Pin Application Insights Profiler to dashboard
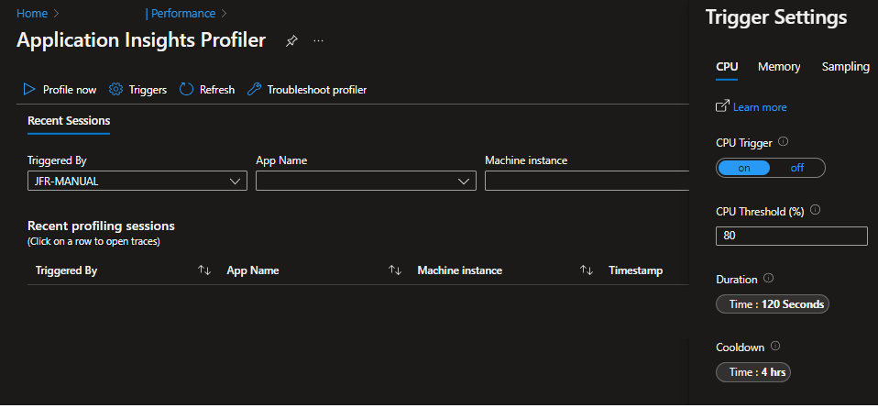This screenshot has height=408, width=878. [x=291, y=41]
